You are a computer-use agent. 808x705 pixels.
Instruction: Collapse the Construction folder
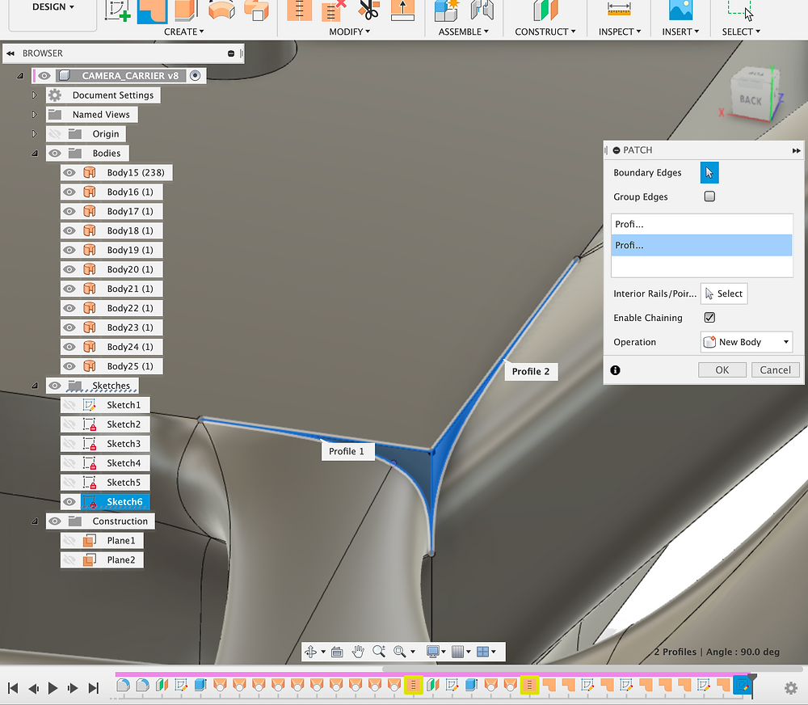[x=35, y=521]
